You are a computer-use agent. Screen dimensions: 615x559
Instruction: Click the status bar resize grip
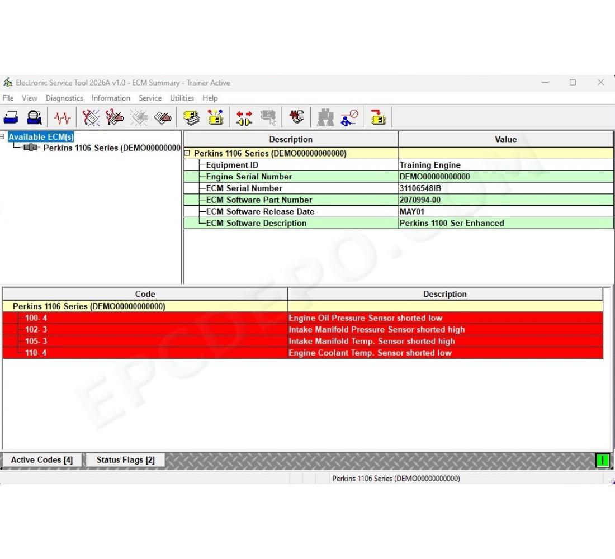[611, 480]
